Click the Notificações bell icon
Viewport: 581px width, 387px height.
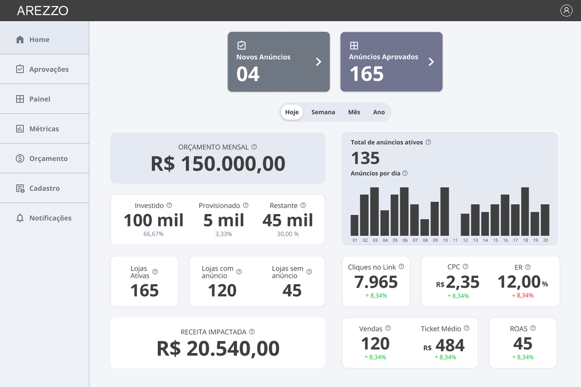click(x=20, y=218)
